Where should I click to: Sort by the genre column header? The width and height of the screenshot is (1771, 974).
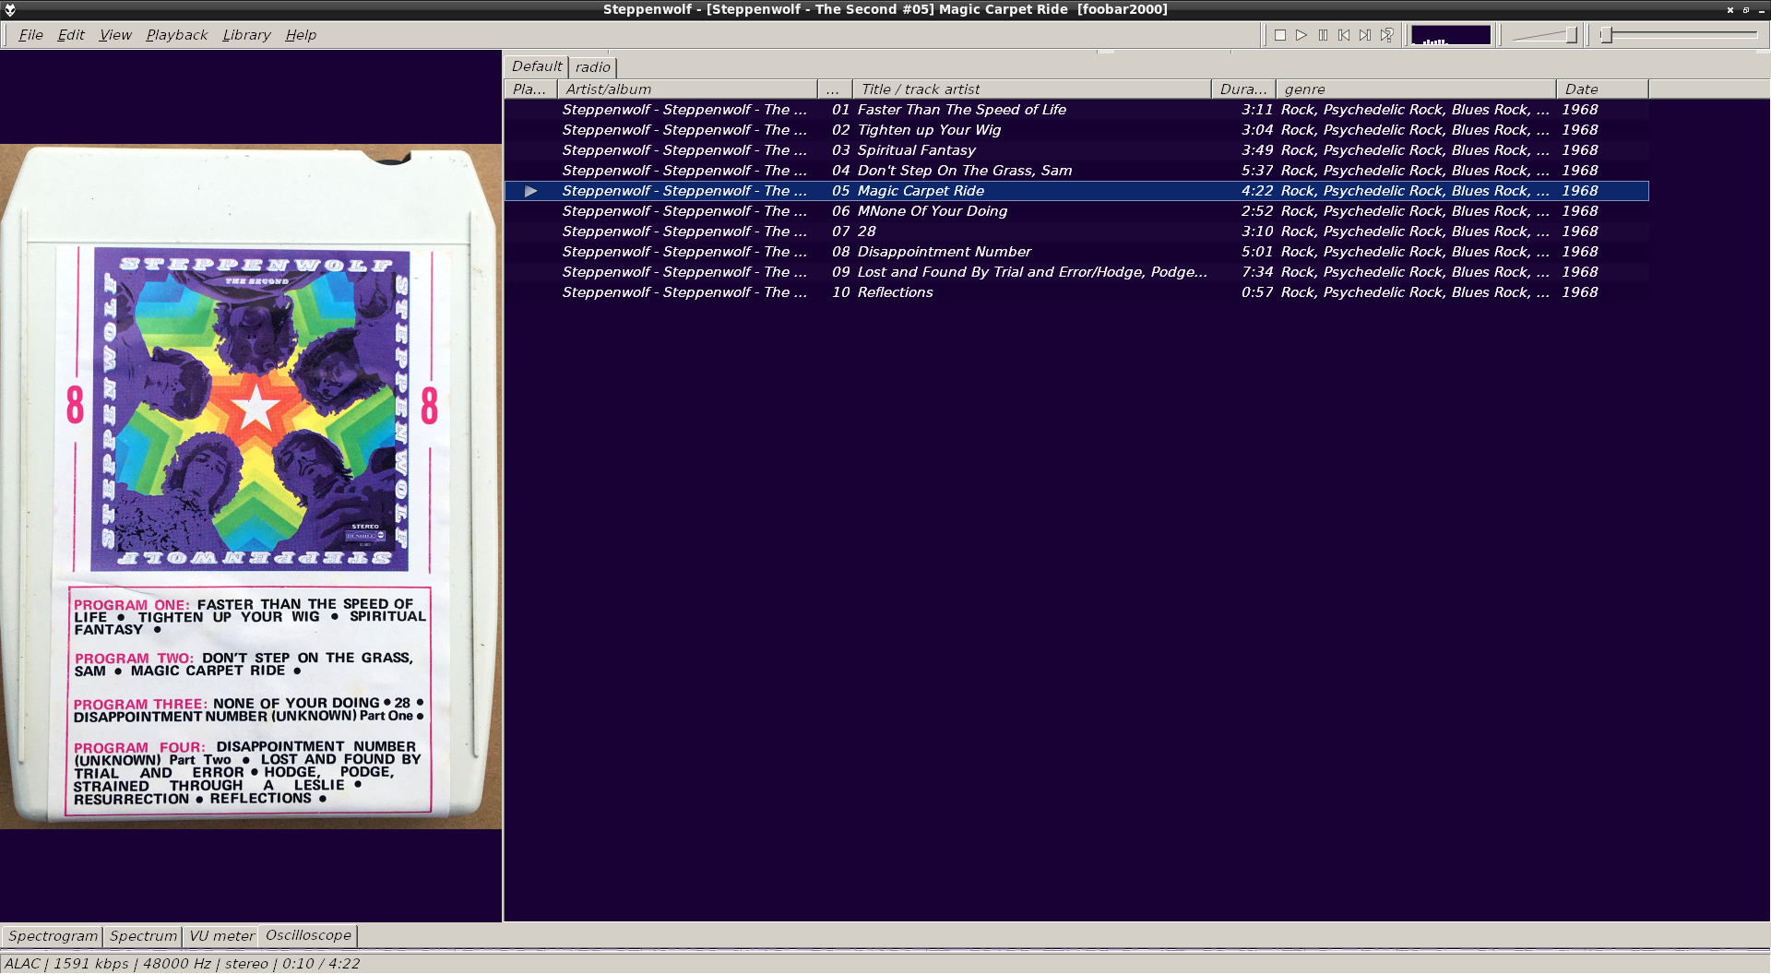[x=1416, y=89]
